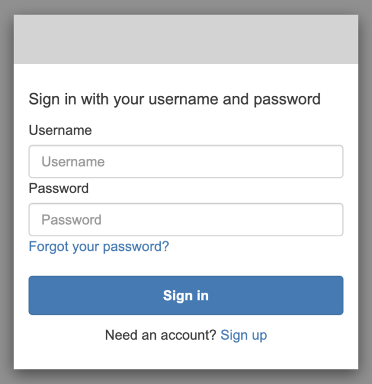Open the Forgot your password link
372x384 pixels.
(99, 246)
